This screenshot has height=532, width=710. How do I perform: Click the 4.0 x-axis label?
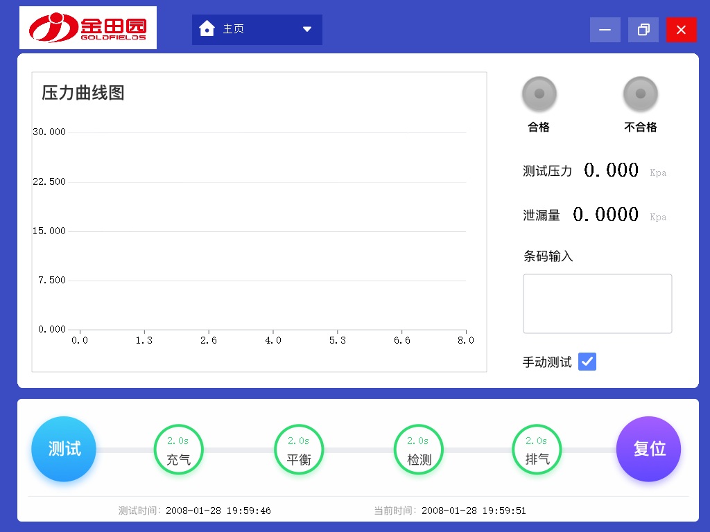pos(273,340)
